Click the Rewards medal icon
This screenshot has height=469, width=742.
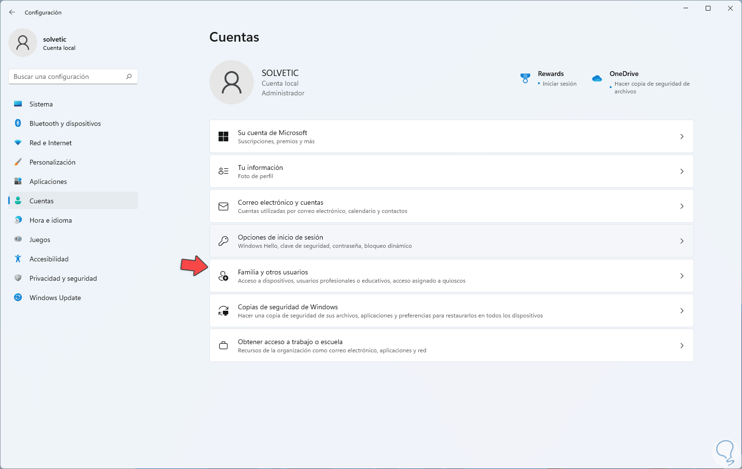[x=525, y=78]
